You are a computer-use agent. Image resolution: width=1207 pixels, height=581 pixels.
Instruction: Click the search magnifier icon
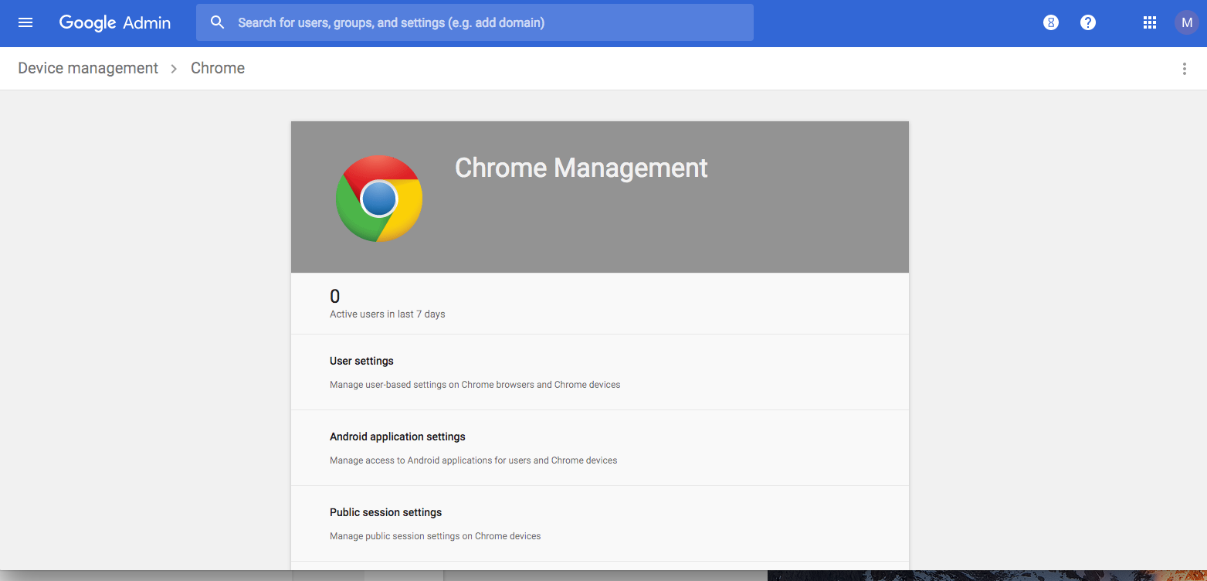(x=218, y=22)
